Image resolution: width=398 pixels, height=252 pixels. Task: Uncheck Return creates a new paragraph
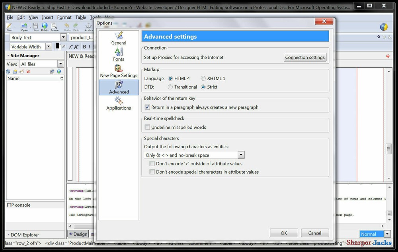pyautogui.click(x=147, y=107)
